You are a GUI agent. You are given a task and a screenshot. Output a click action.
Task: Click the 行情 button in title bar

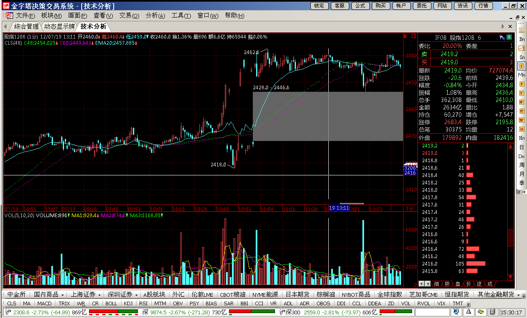pos(483,6)
